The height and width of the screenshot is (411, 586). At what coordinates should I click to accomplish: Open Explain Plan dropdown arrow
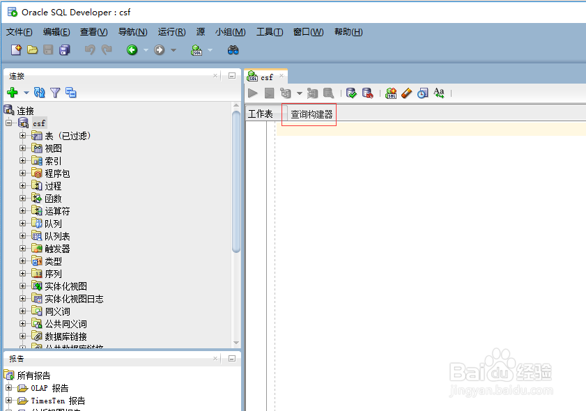point(300,93)
